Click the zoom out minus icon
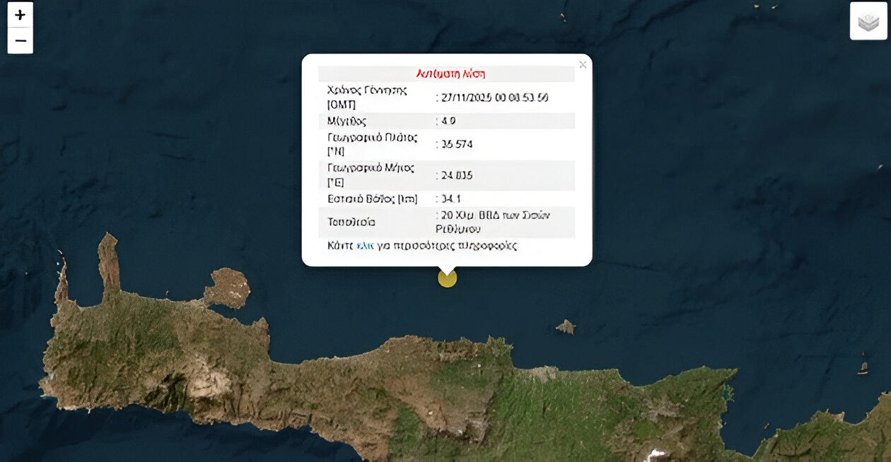This screenshot has height=462, width=891. coord(20,40)
